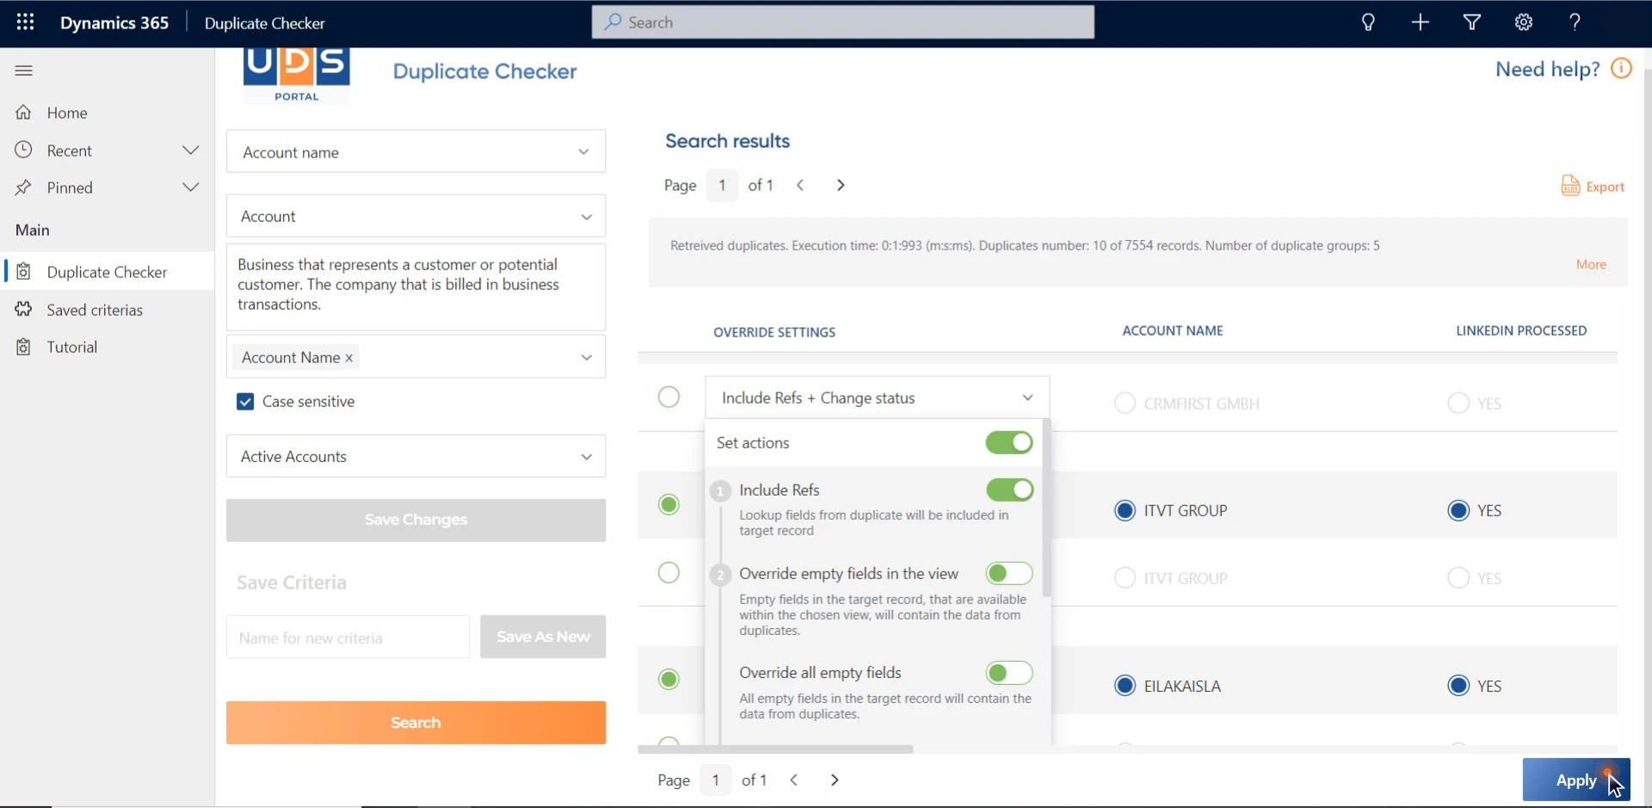This screenshot has height=808, width=1652.
Task: Collapse the sidebar with the hamburger icon
Action: pos(23,70)
